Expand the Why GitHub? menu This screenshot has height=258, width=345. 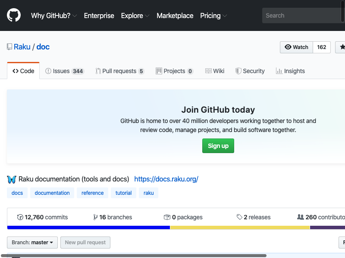pos(53,15)
